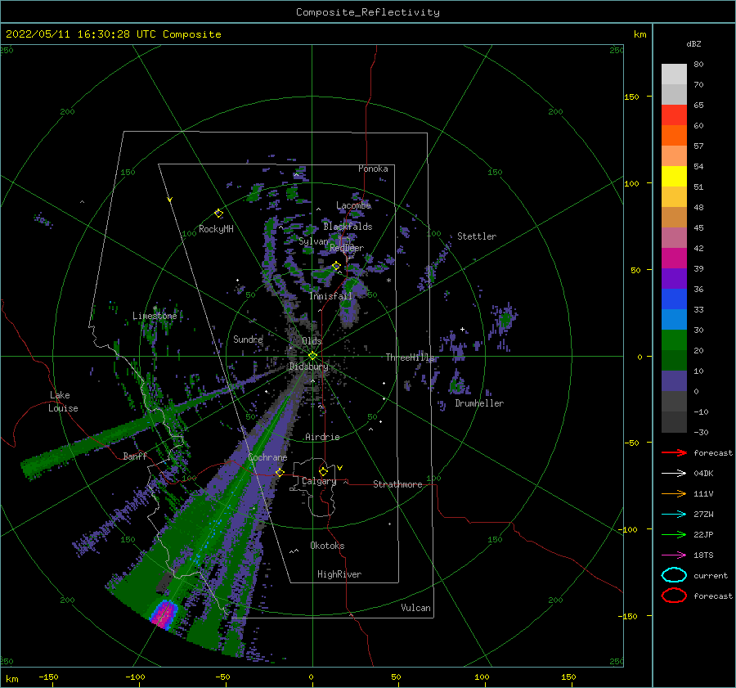The width and height of the screenshot is (736, 688).
Task: Click the current legend label
Action: tap(711, 575)
